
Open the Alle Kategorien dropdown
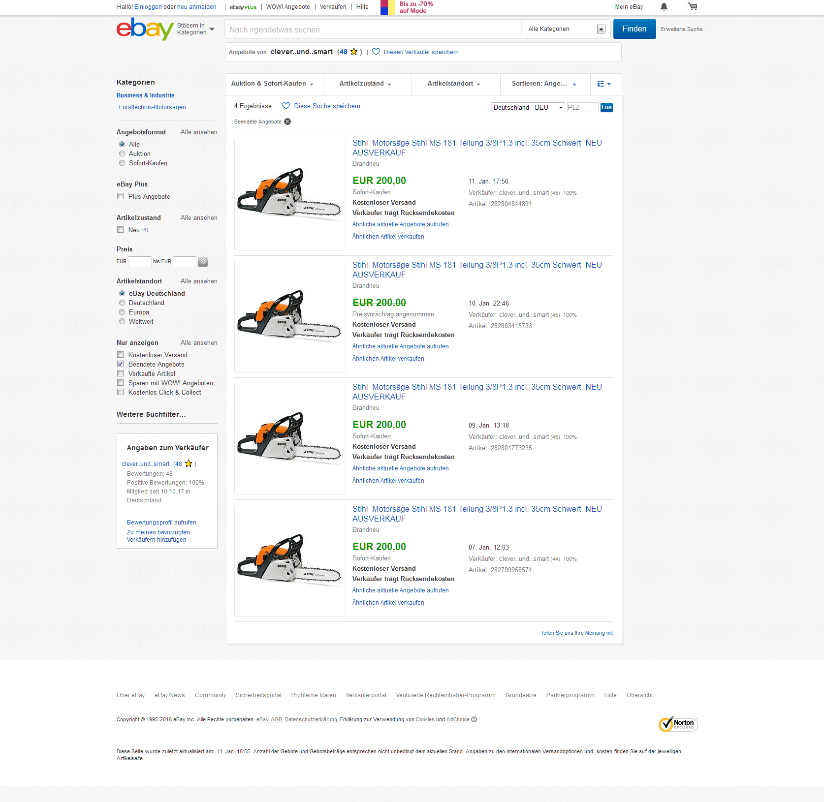point(566,30)
